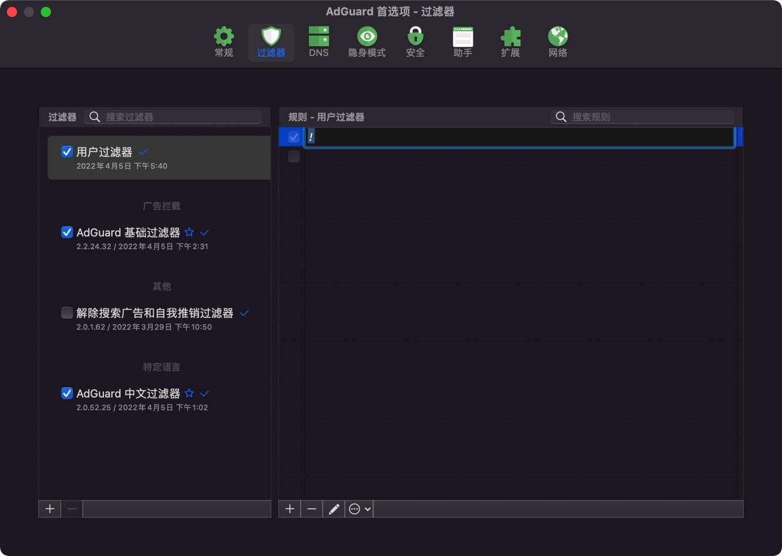Tick the empty second rule row checkbox
This screenshot has width=782, height=556.
(294, 157)
